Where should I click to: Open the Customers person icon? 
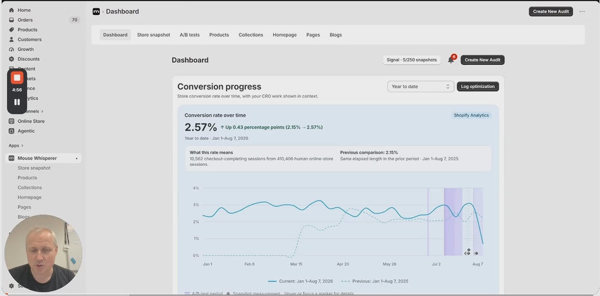pos(12,39)
